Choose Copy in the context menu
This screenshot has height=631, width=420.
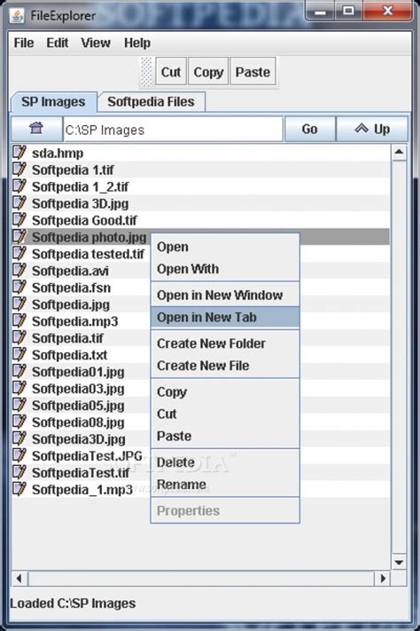(225, 391)
